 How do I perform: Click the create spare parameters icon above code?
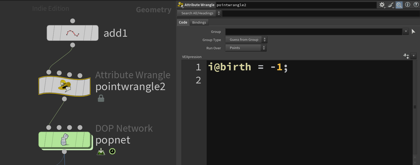pos(406,56)
